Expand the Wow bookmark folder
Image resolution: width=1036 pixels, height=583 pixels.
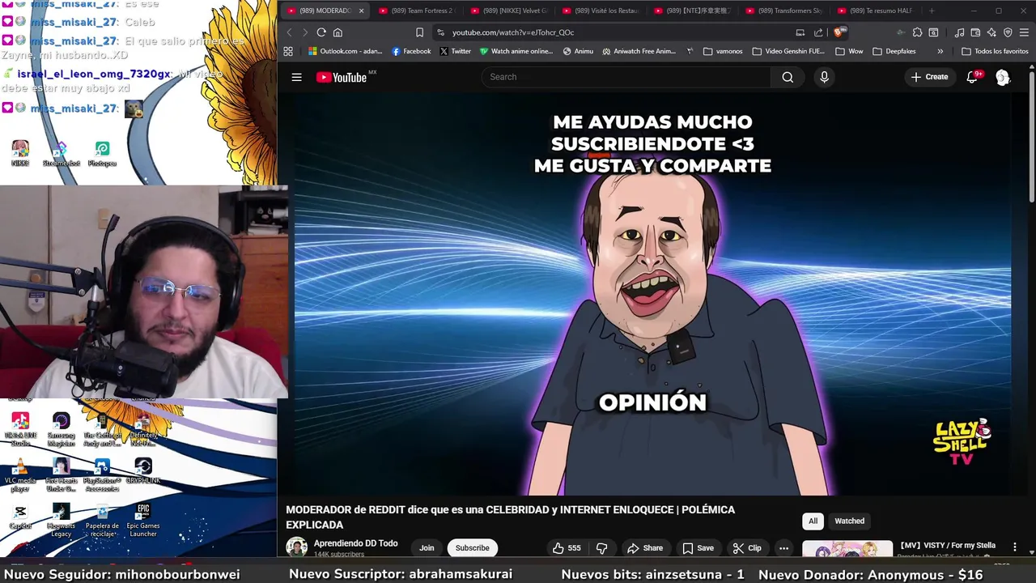[849, 51]
